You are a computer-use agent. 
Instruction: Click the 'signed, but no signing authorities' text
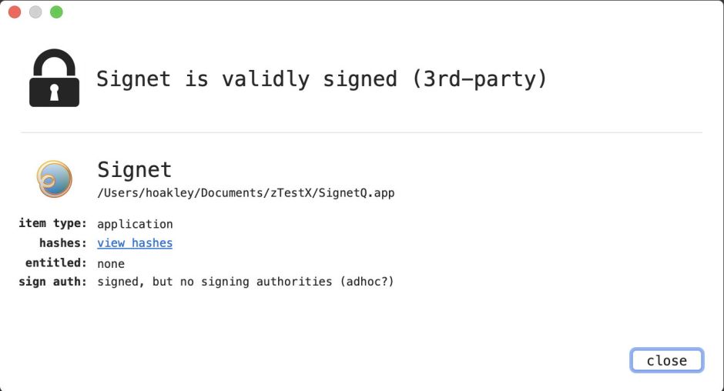(x=214, y=282)
